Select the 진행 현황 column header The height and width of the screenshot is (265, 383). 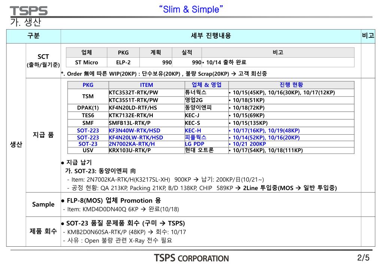(x=291, y=85)
